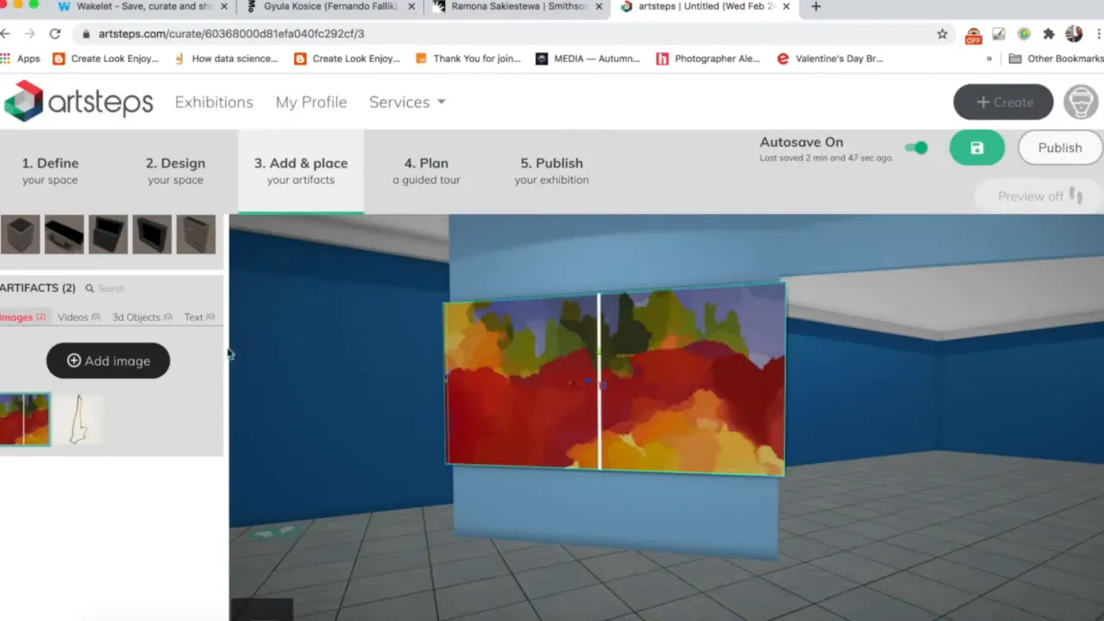Show hidden bookmarks with the double chevron
This screenshot has height=621, width=1104.
(x=989, y=59)
